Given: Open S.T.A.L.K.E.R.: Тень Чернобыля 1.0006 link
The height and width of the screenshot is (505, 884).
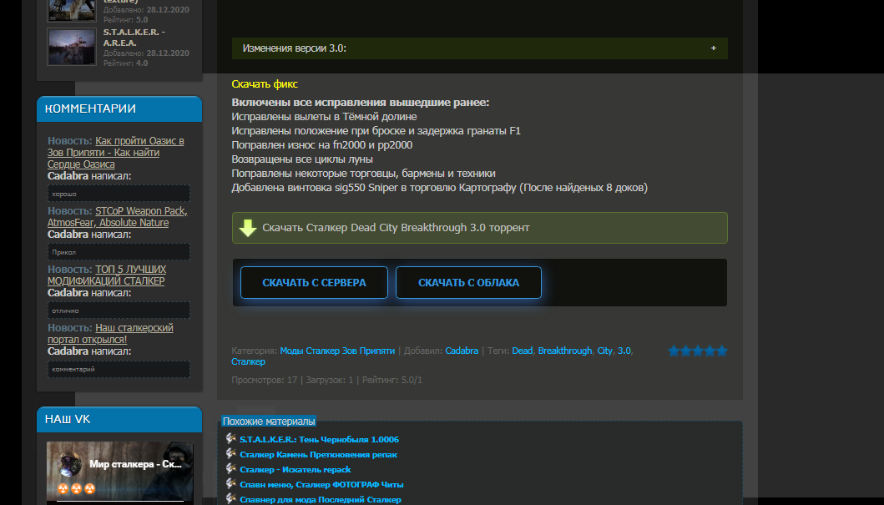Looking at the screenshot, I should tap(319, 439).
